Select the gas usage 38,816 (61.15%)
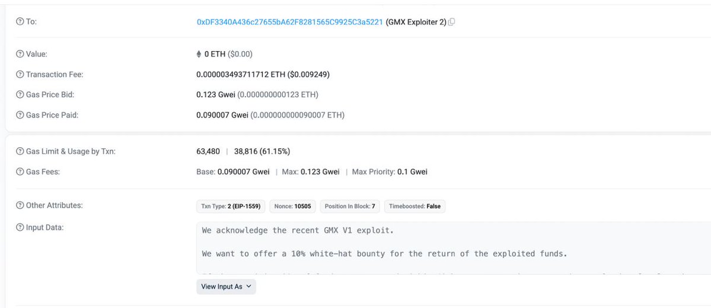Image resolution: width=711 pixels, height=308 pixels. (x=262, y=151)
